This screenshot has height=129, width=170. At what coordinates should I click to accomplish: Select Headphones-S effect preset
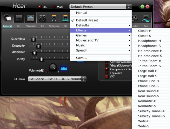[151, 46]
